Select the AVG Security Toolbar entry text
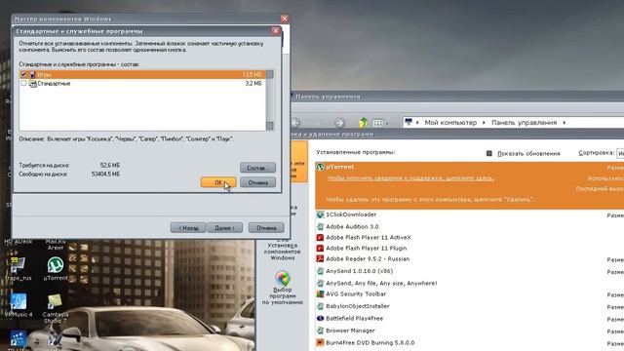The width and height of the screenshot is (624, 351). point(356,294)
